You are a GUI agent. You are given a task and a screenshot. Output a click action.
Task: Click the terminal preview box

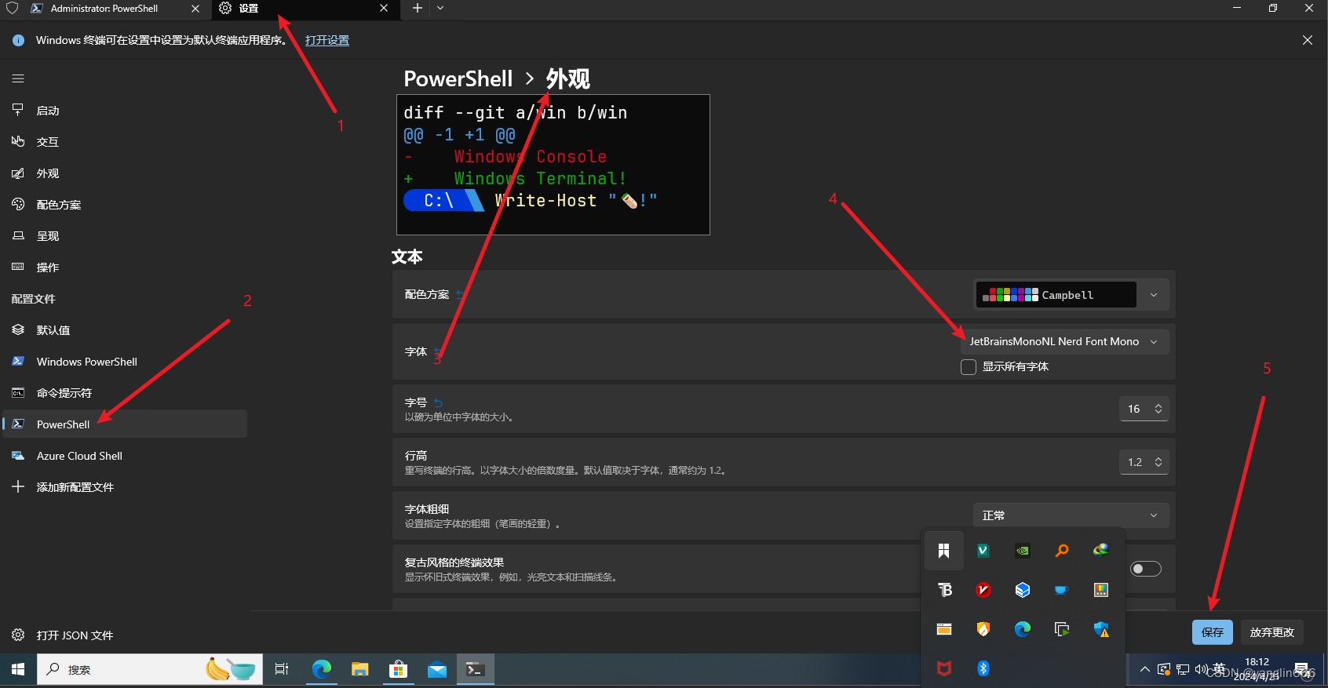pos(553,165)
